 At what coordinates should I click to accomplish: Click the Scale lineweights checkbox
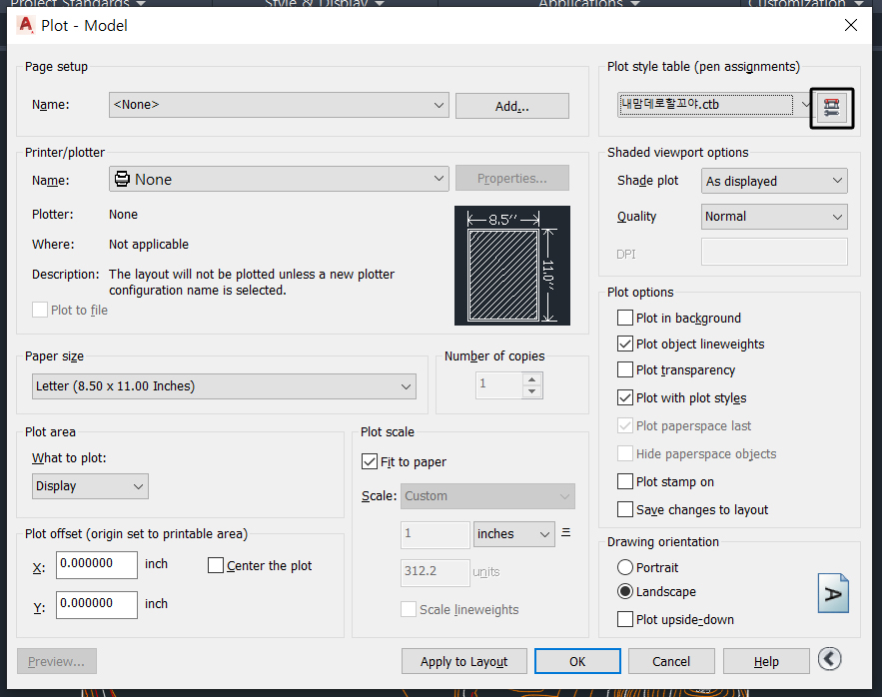[409, 609]
